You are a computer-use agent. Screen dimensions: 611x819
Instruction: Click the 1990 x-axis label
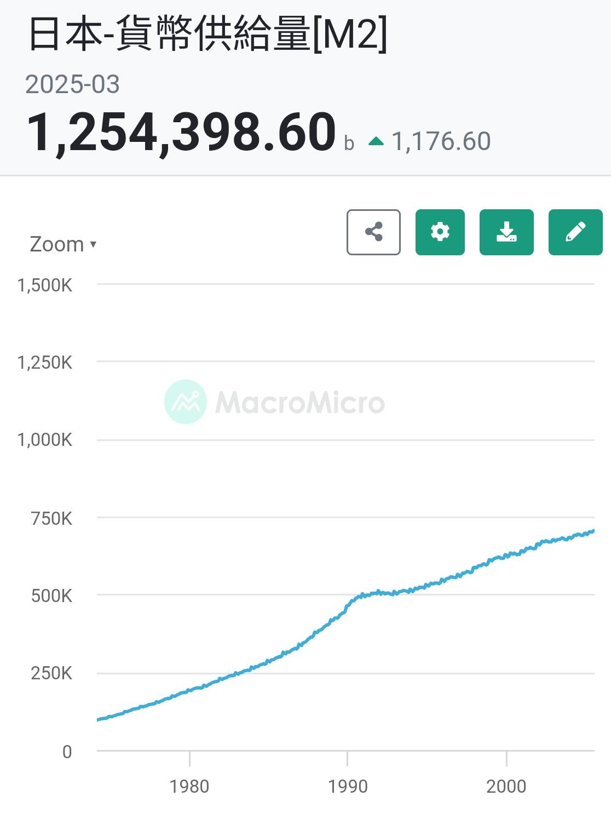tap(347, 787)
